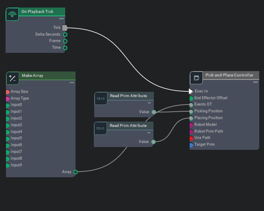Click the Input6 port on Make Array
This screenshot has width=264, height=211.
coord(8,145)
